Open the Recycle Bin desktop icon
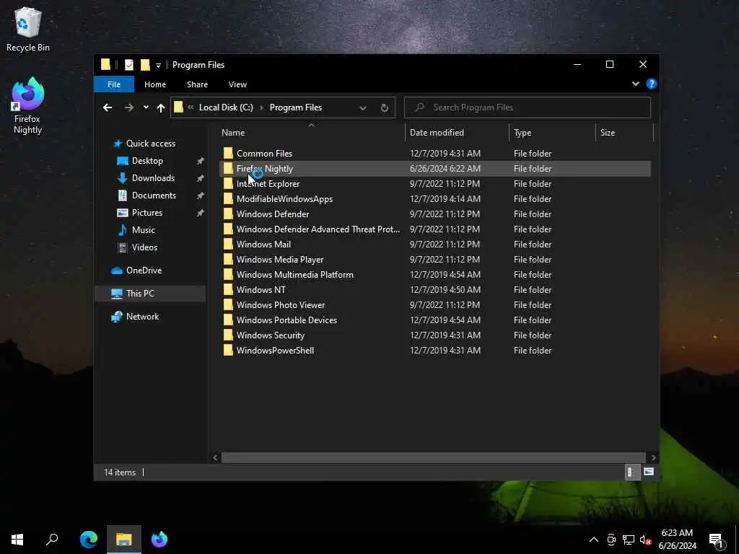This screenshot has width=739, height=554. (28, 29)
